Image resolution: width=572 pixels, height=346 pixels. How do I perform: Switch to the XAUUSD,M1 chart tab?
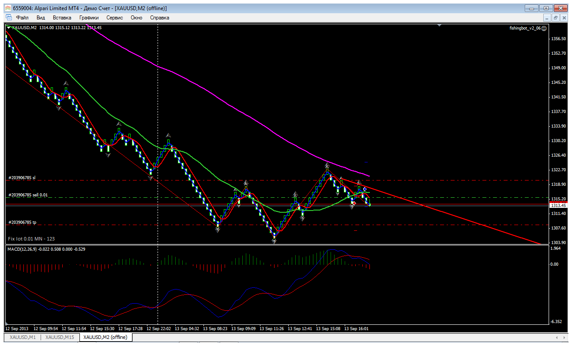coord(22,337)
